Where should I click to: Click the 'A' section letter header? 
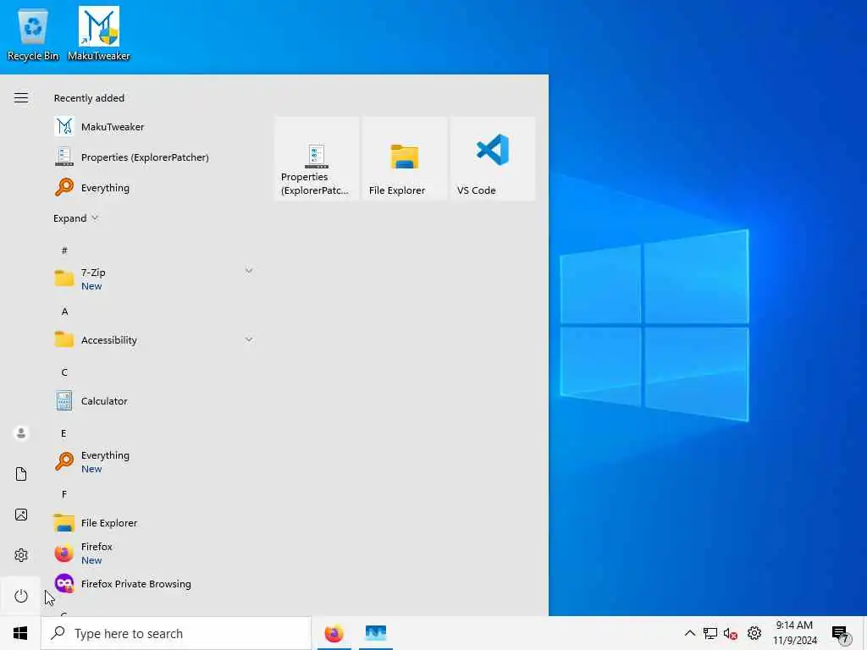click(64, 311)
